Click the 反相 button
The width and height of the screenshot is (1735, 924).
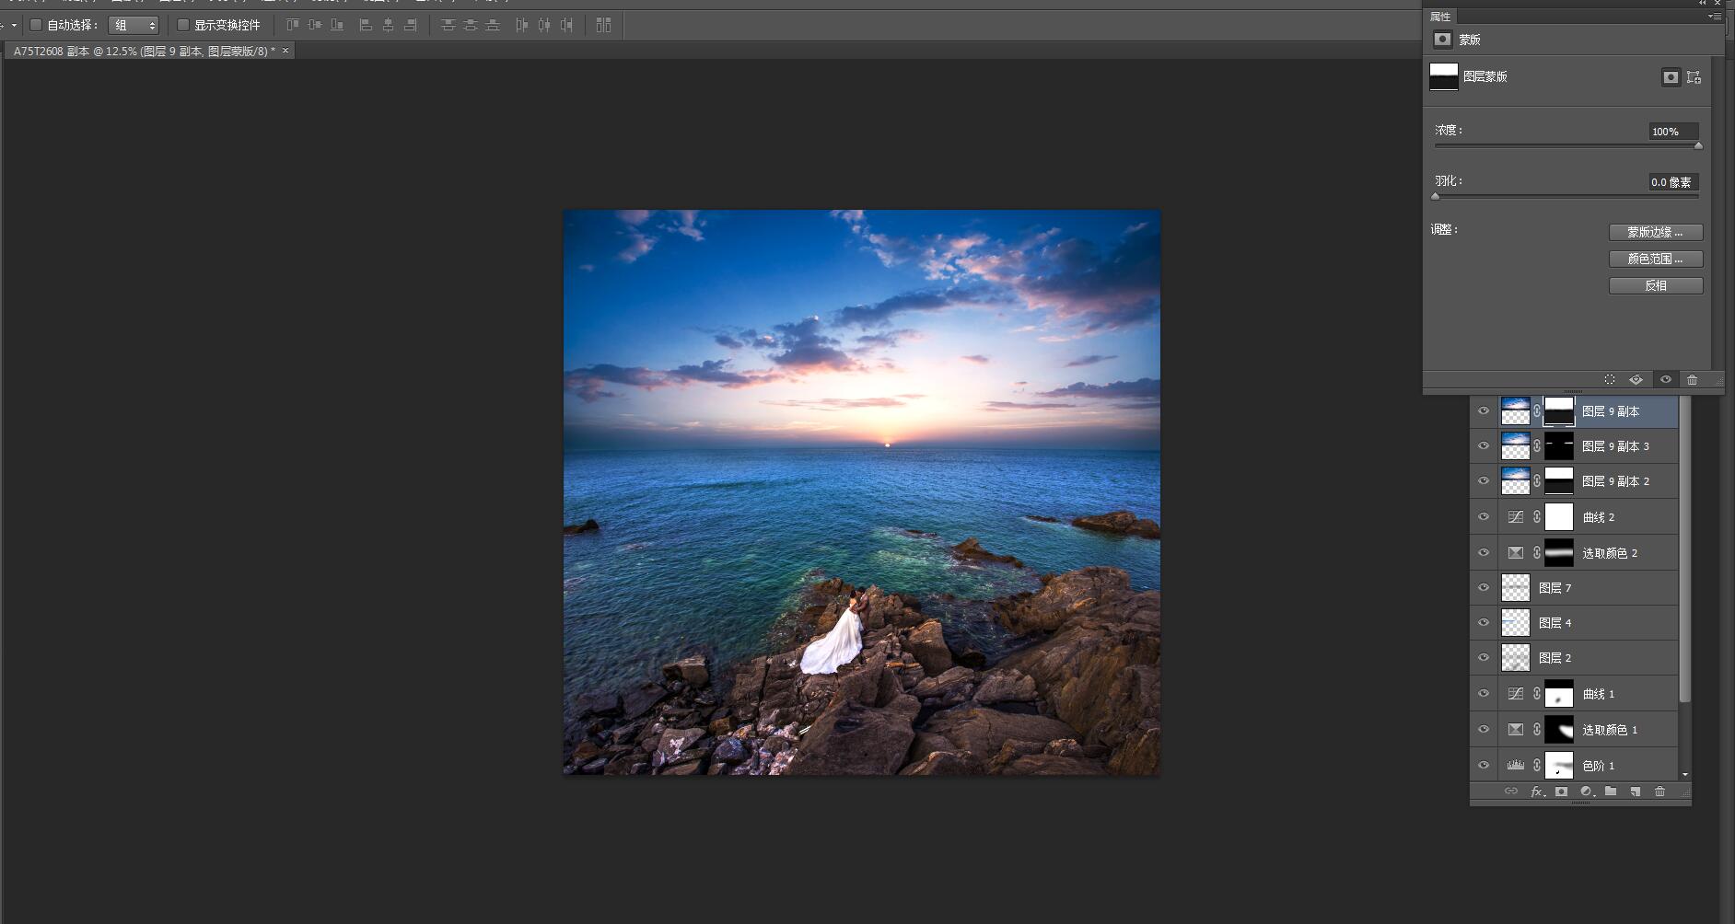point(1655,285)
